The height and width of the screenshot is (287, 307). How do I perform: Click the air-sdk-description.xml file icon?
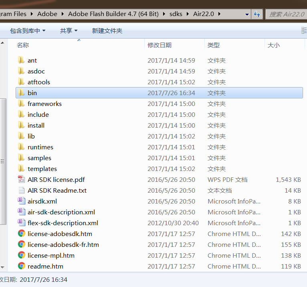(x=21, y=212)
